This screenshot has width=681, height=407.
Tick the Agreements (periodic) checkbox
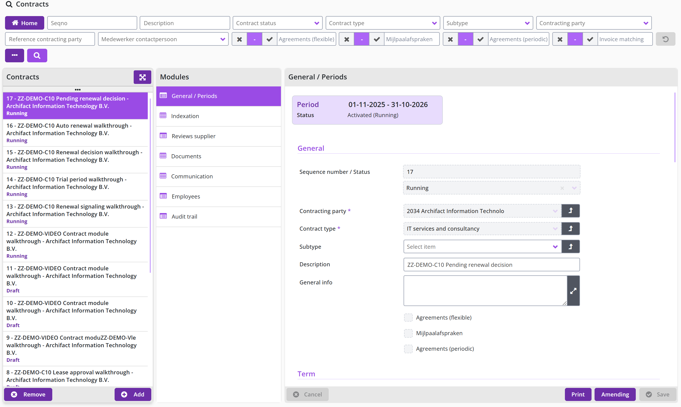point(408,349)
